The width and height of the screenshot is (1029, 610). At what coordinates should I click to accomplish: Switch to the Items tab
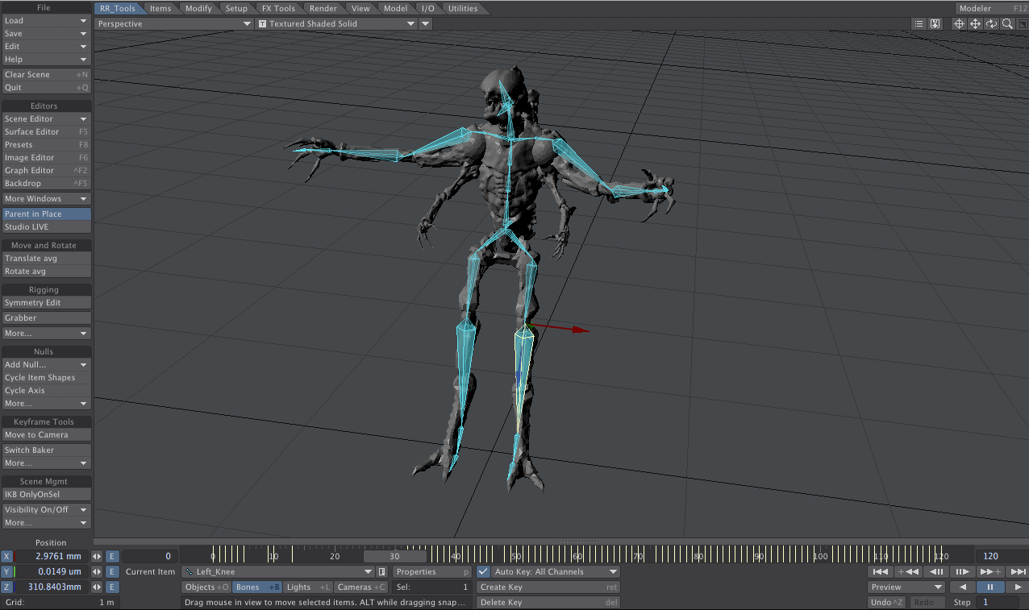tap(160, 7)
